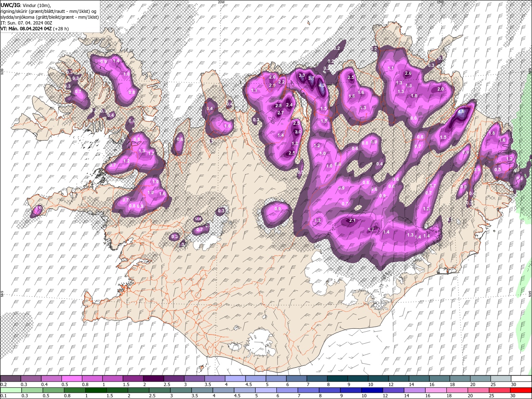This screenshot has width=532, height=399.
Task: Click the '4.3' snowfall value on the map
Action: coord(322,85)
